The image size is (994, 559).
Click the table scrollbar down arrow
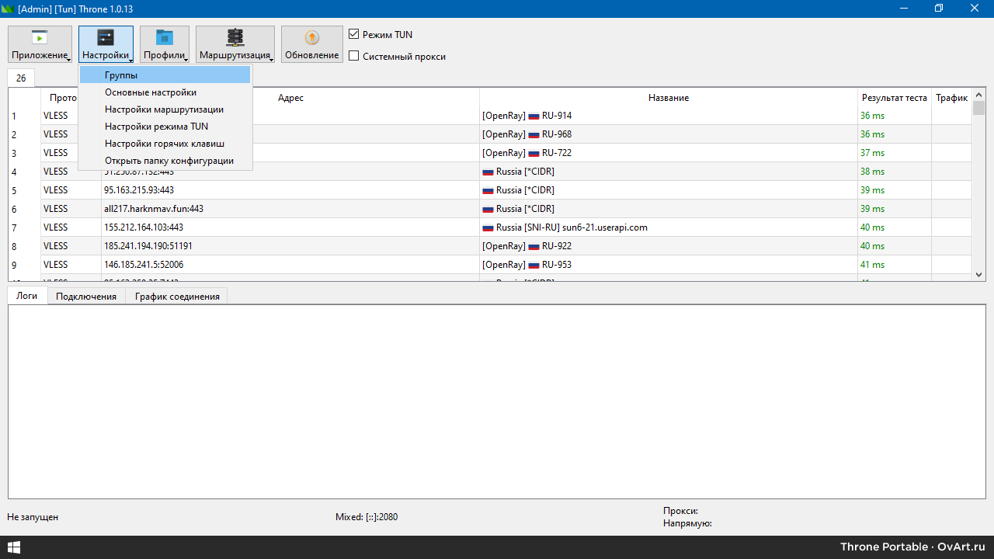click(x=978, y=275)
